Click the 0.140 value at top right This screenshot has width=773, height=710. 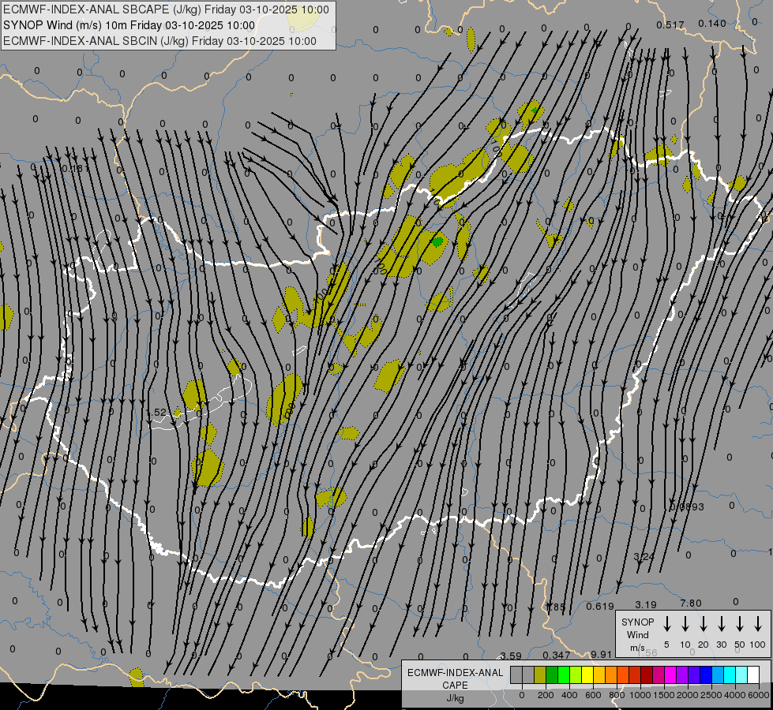711,24
